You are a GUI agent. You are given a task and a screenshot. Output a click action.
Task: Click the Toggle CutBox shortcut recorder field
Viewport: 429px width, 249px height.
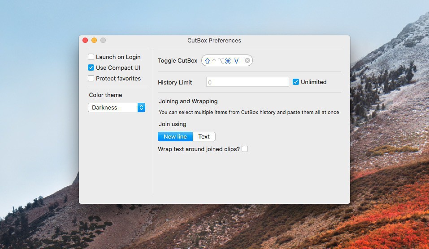coord(227,60)
